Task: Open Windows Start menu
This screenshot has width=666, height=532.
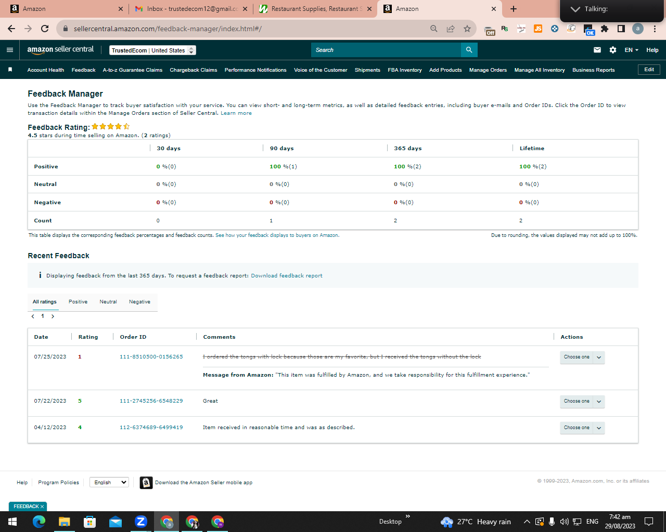Action: 12,522
